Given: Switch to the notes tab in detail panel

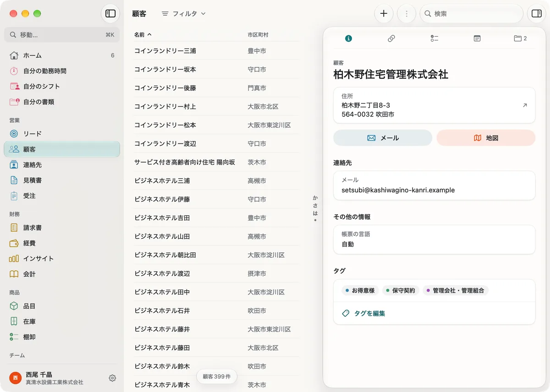Looking at the screenshot, I should (x=477, y=38).
